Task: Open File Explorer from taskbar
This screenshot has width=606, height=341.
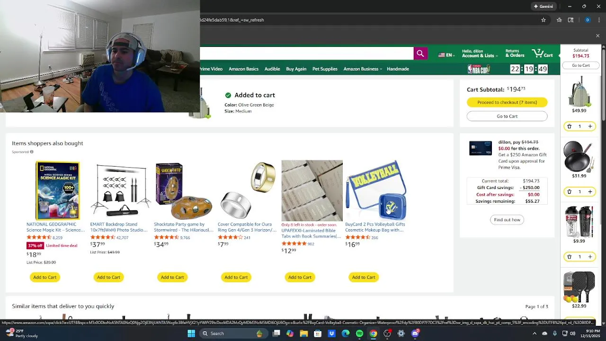Action: tap(304, 333)
